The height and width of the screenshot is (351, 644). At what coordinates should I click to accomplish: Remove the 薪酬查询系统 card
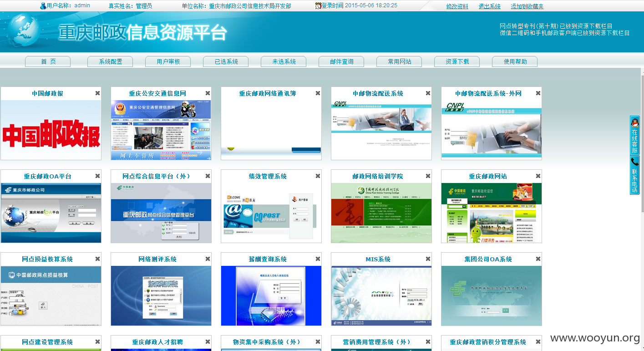[x=318, y=259]
